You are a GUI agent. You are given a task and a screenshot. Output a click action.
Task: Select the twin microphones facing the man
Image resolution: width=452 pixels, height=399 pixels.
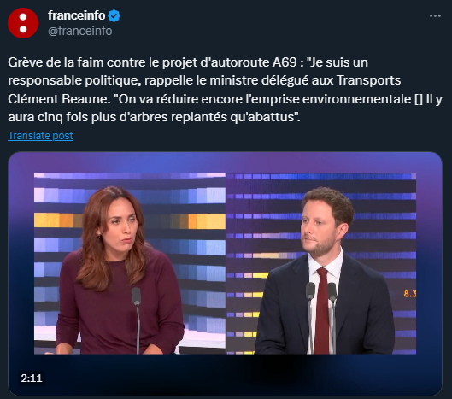pyautogui.click(x=320, y=317)
